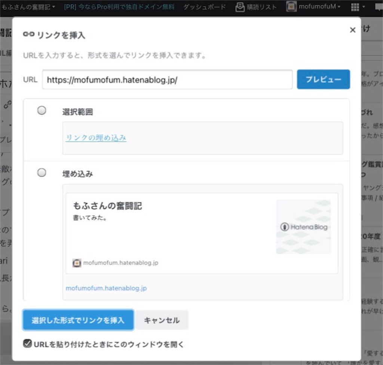Open the services grid icon menu
The width and height of the screenshot is (383, 365).
358,7
